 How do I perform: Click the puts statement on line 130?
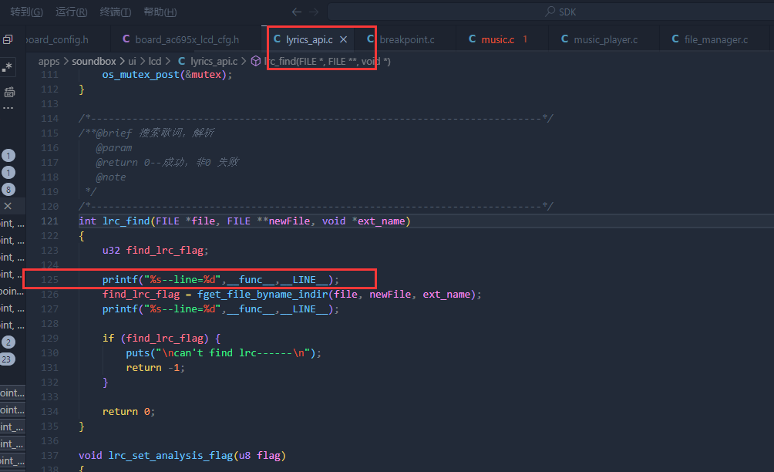224,353
